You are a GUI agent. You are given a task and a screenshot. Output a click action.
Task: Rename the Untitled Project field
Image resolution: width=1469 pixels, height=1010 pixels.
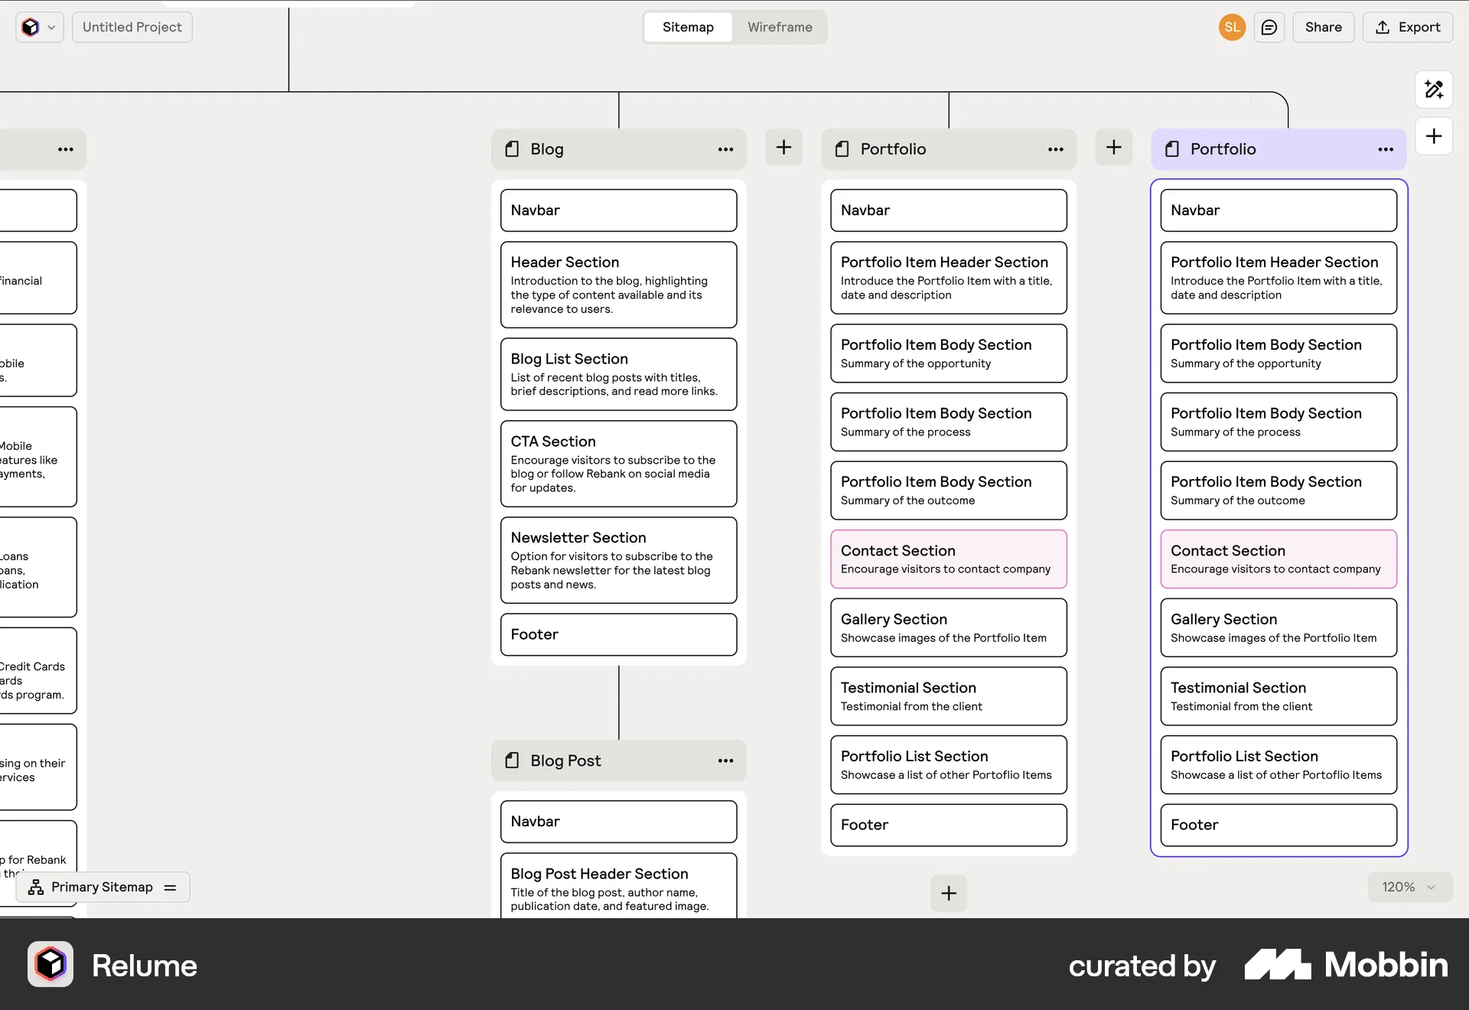[x=132, y=27]
